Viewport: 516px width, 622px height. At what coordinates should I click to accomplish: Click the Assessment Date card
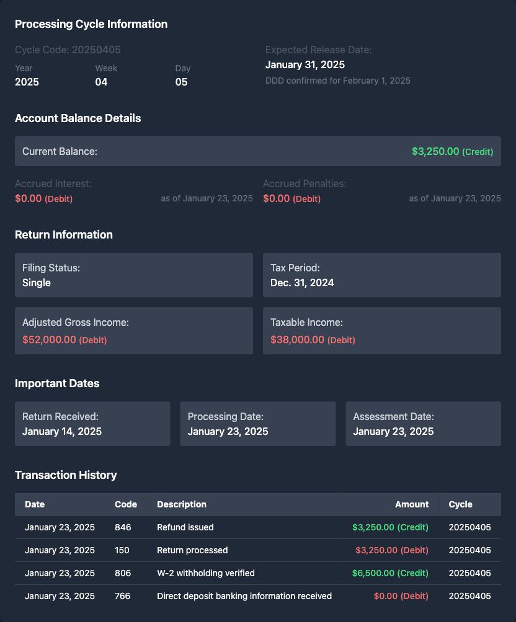[423, 424]
